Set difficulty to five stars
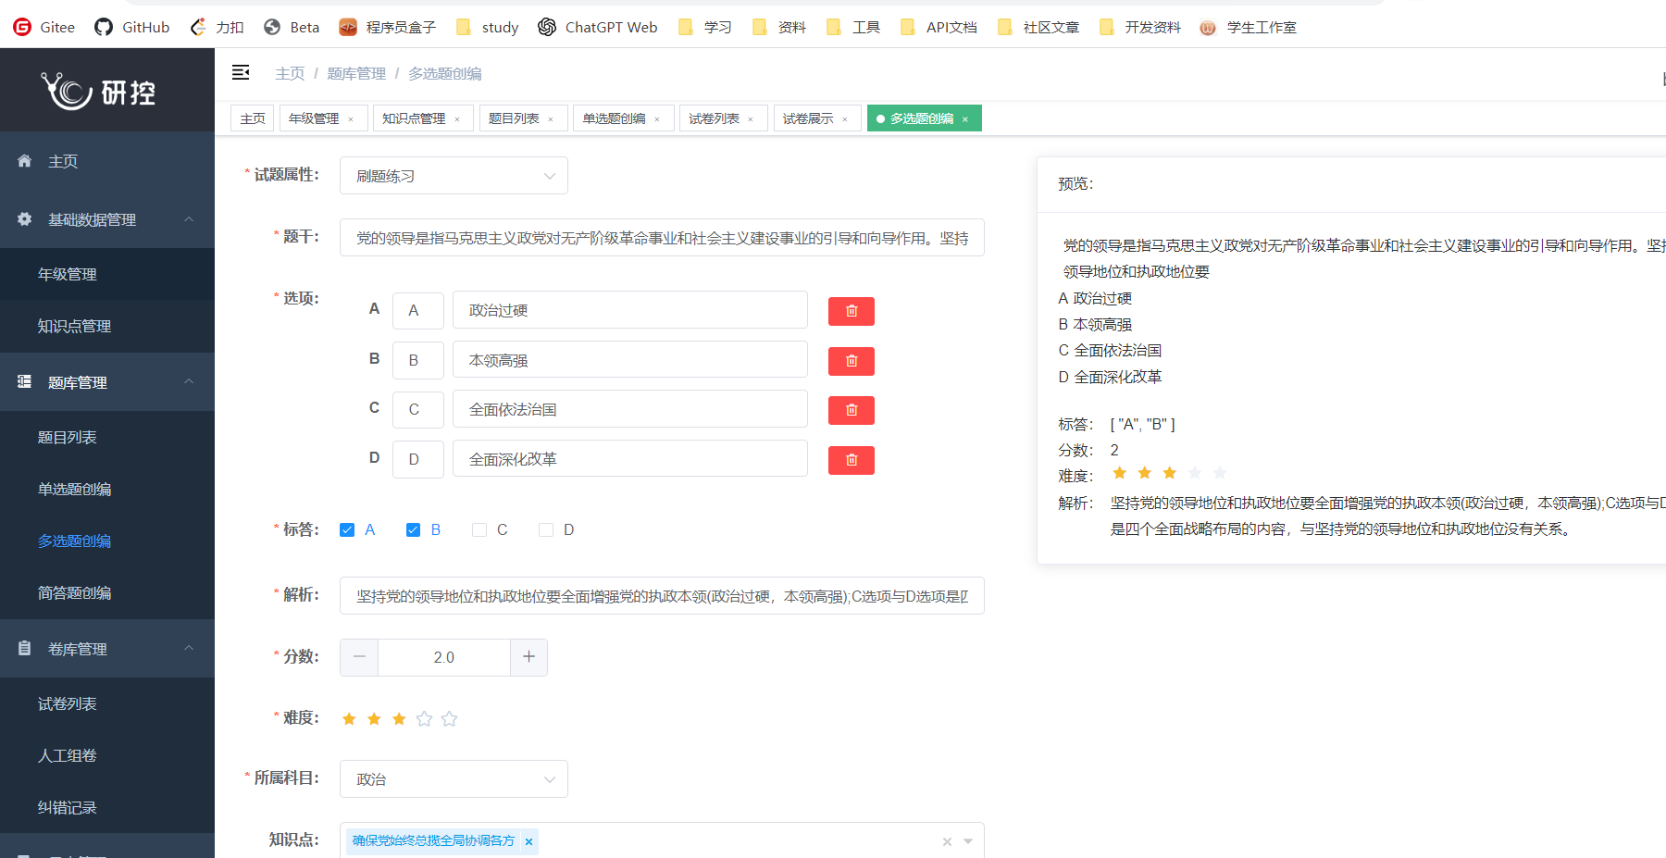The height and width of the screenshot is (858, 1666). (x=449, y=719)
